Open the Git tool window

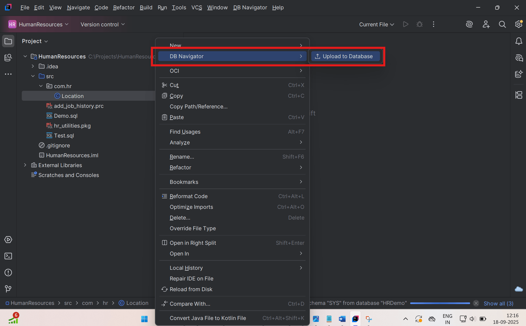(x=8, y=289)
